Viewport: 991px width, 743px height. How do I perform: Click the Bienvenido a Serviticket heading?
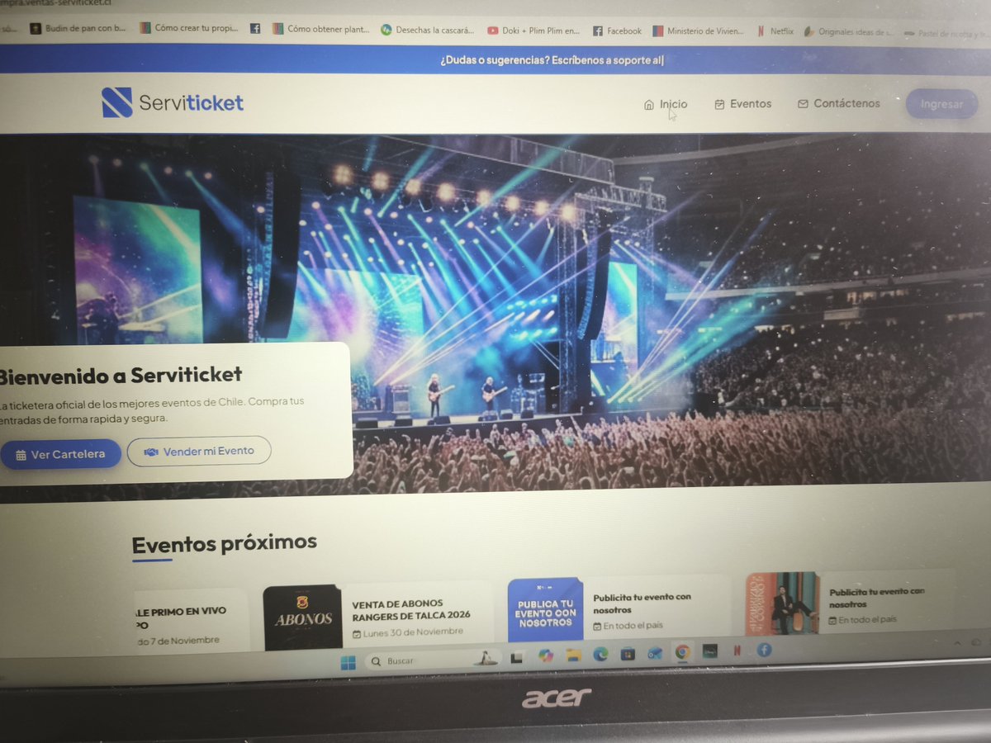(121, 375)
